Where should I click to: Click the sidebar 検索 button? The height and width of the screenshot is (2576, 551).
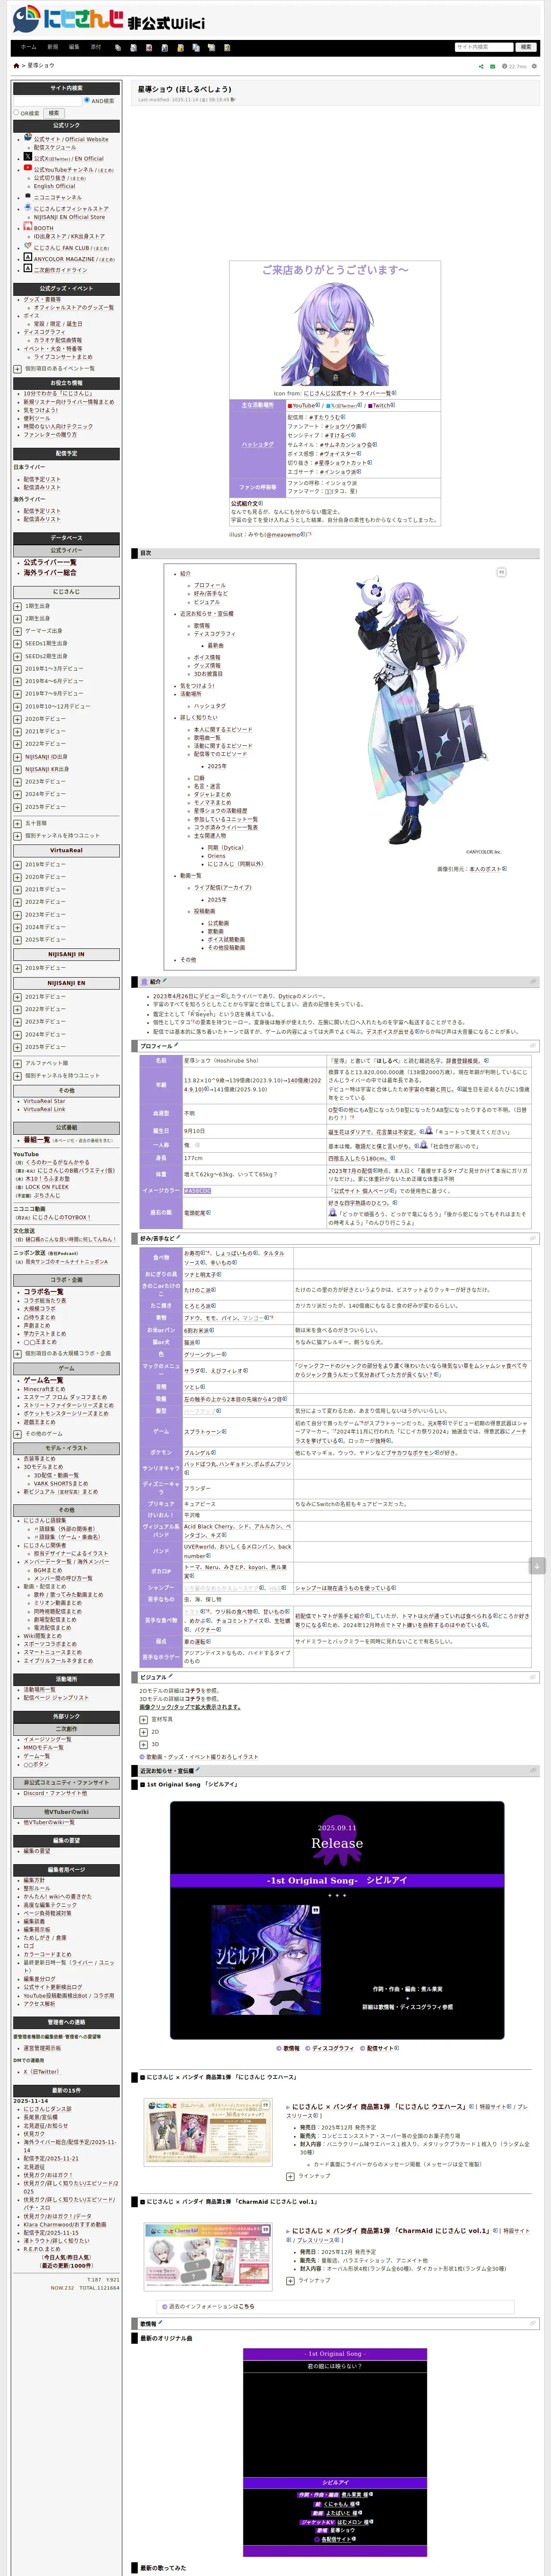pos(54,113)
